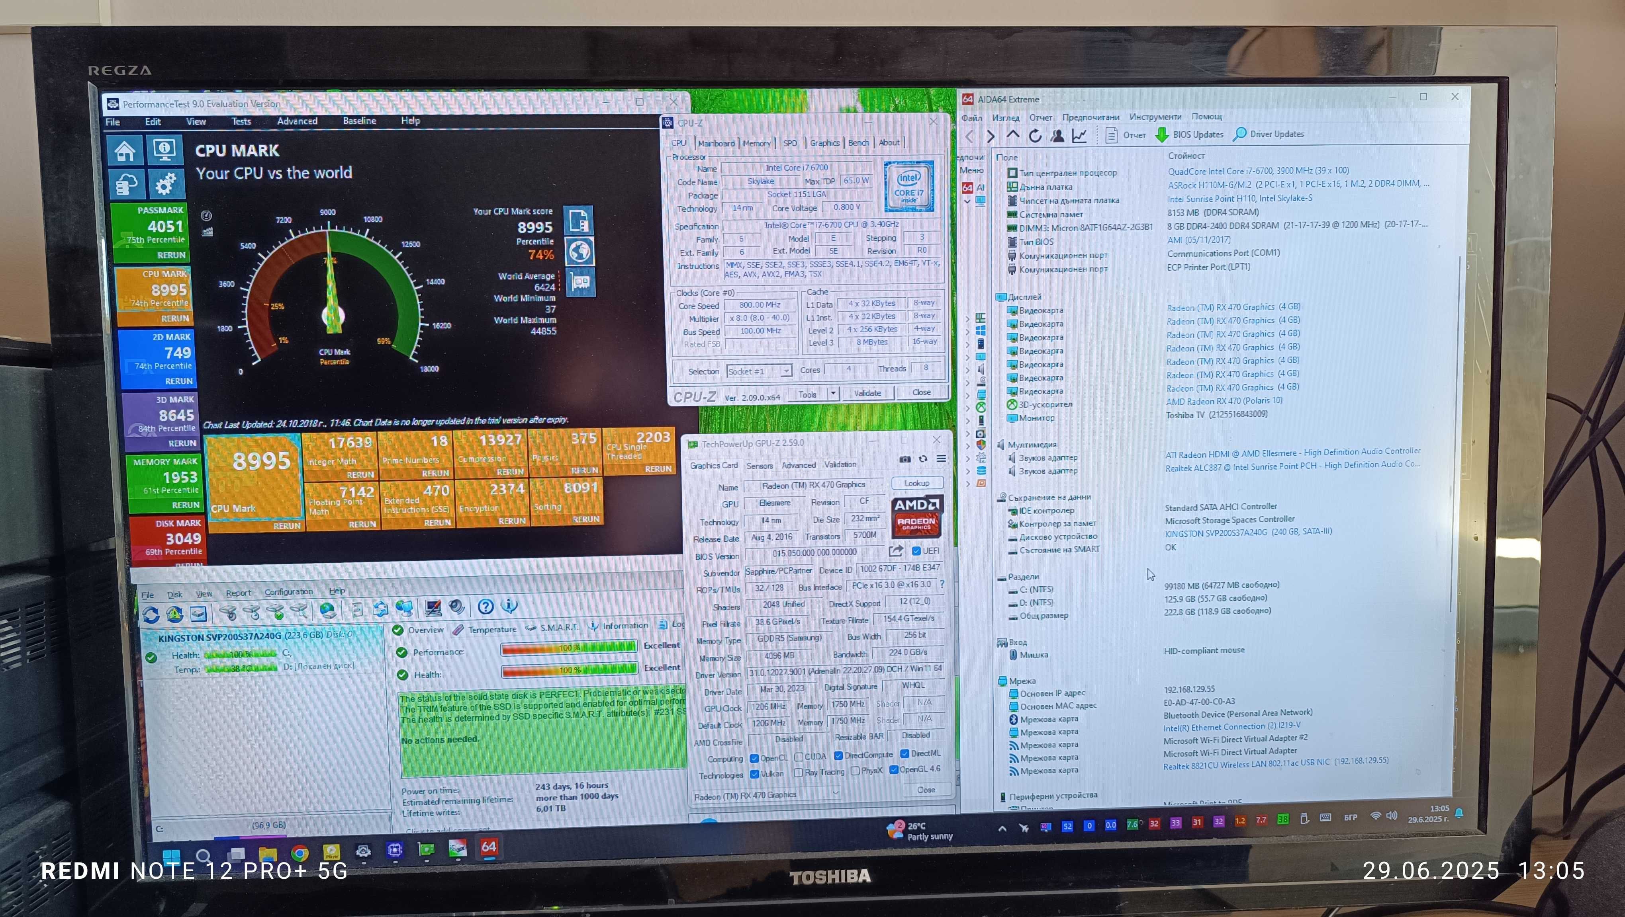Click the Lookup button in GPU-Z

pyautogui.click(x=916, y=484)
